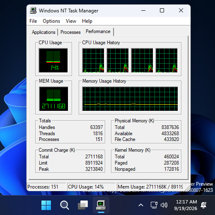The image size is (215, 215).
Task: Open the Windows Start menu
Action: point(46,205)
